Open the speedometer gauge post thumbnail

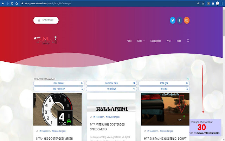[x=57, y=109]
